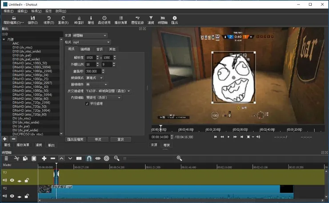The image size is (329, 203).
Task: Add a preset with the plus button
Action: click(x=4, y=139)
